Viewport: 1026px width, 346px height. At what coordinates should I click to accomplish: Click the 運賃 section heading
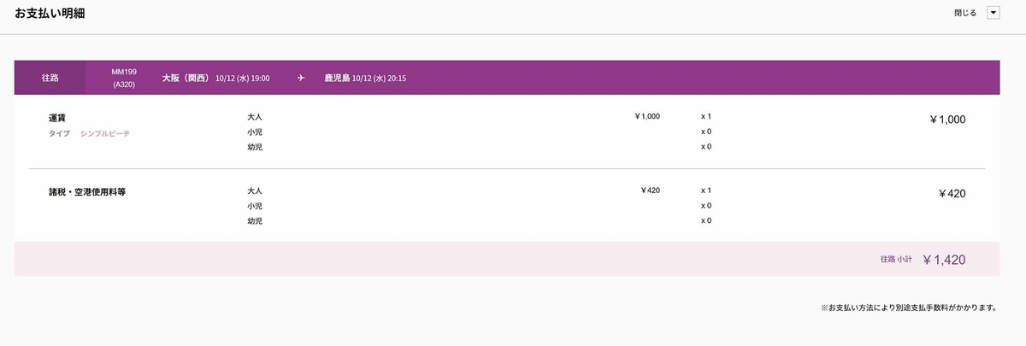point(58,118)
